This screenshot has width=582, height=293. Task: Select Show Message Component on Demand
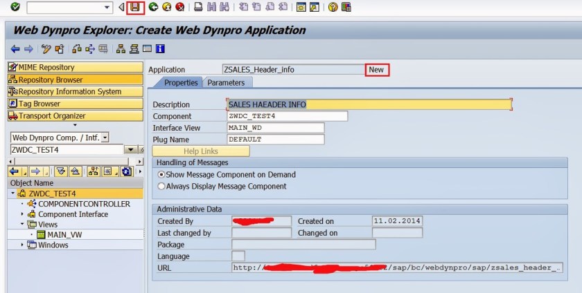pyautogui.click(x=161, y=175)
